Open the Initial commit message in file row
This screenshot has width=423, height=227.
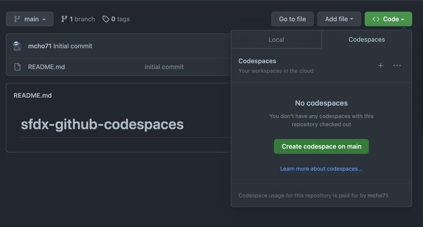pos(164,67)
